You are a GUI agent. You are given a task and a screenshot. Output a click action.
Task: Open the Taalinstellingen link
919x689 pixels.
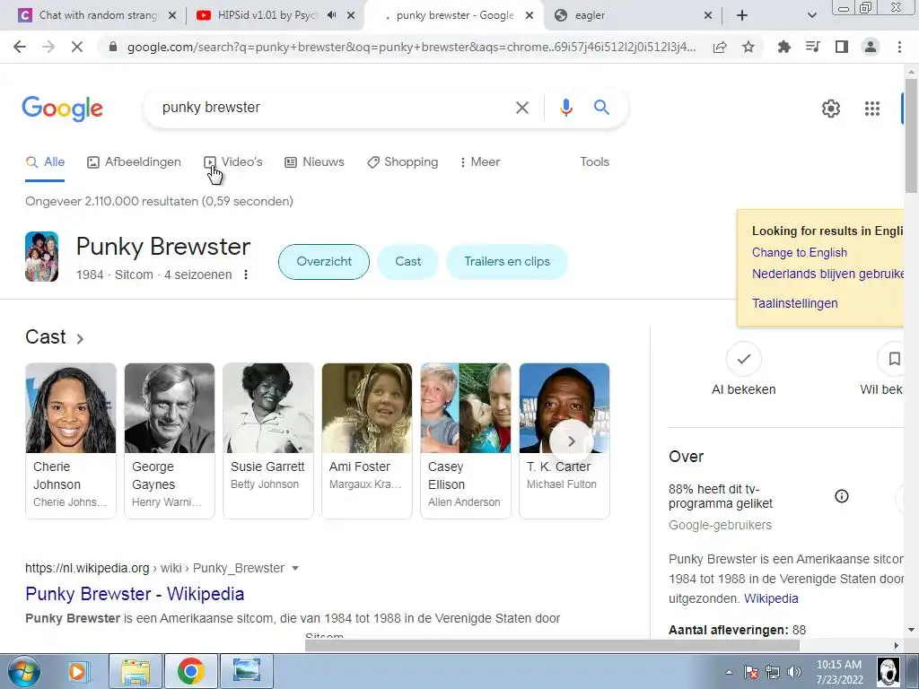coord(795,303)
